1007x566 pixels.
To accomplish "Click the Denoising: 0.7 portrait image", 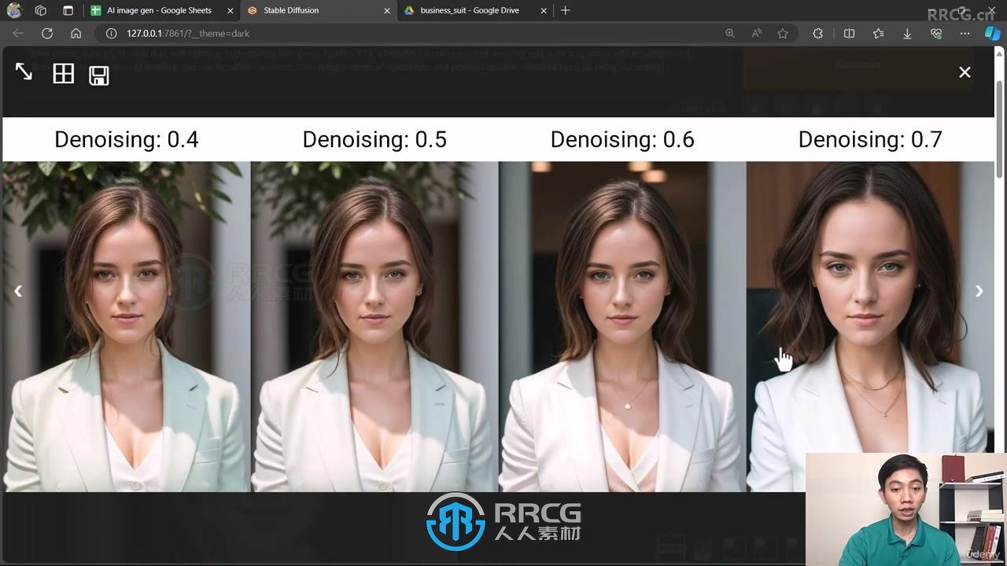I will click(870, 326).
